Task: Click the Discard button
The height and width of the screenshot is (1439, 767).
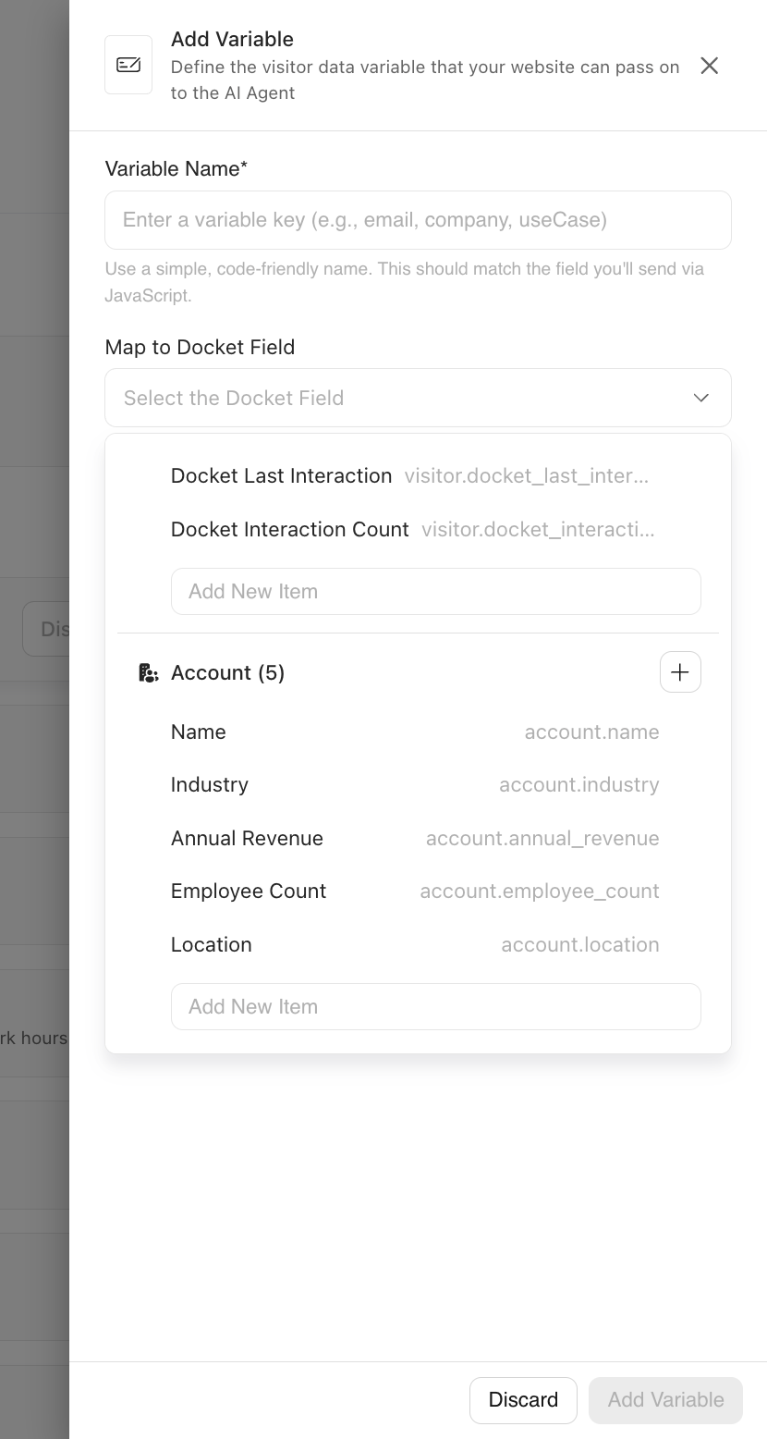Action: (523, 1400)
